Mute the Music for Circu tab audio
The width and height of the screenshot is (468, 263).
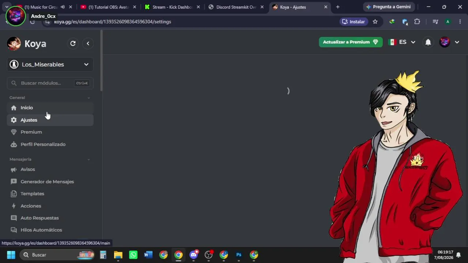[63, 7]
